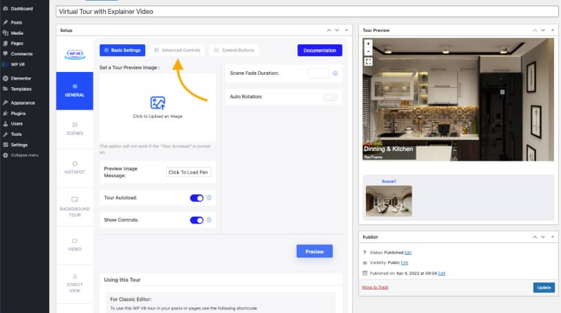Click the Comments bubble icon

click(6, 54)
